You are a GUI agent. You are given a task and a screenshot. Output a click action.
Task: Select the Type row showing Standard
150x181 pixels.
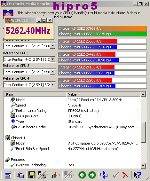[x=72, y=122]
